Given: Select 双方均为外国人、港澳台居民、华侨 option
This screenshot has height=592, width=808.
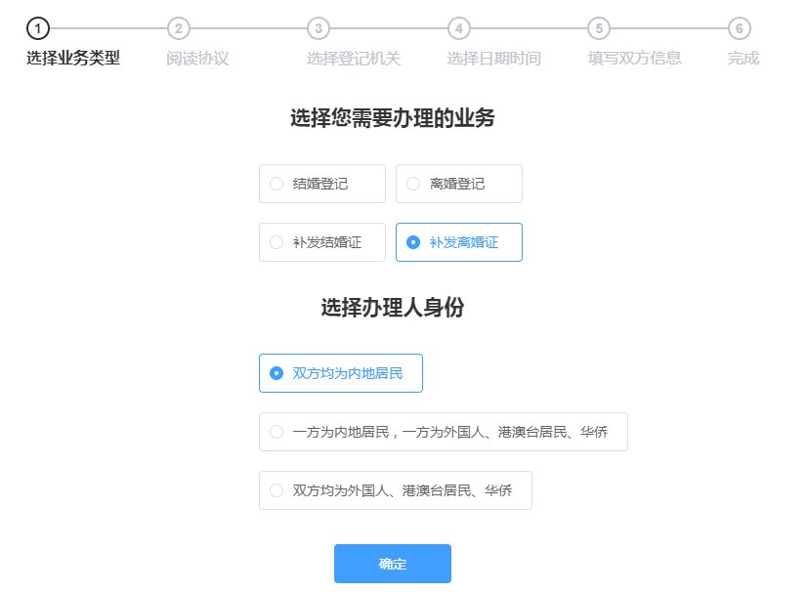Looking at the screenshot, I should 396,490.
